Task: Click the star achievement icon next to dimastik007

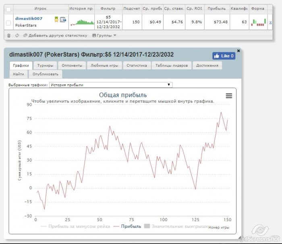Action: [56, 19]
